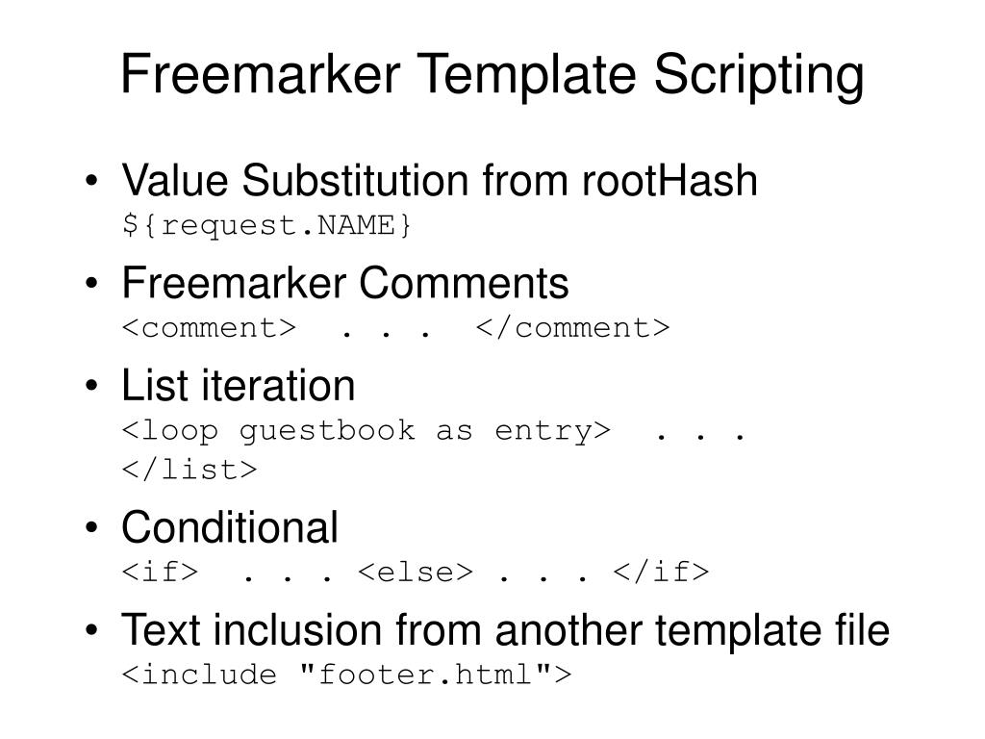Click the opening <if> tag
This screenshot has width=985, height=739.
161,572
